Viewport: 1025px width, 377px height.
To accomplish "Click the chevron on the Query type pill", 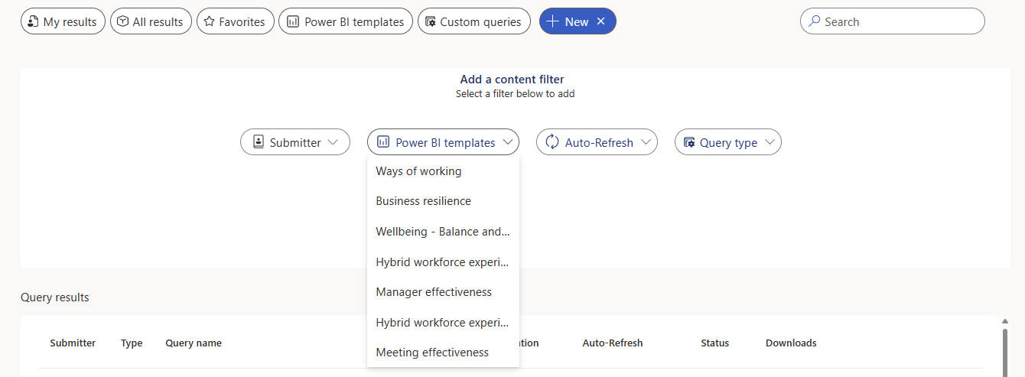I will (x=770, y=142).
